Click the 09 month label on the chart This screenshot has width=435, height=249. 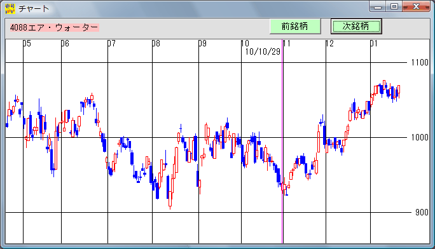click(202, 43)
